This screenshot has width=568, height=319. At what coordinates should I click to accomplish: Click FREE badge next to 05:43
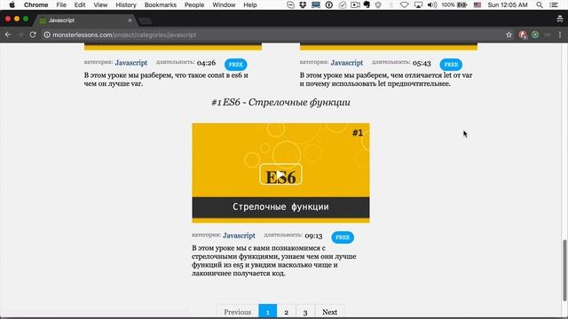(451, 65)
